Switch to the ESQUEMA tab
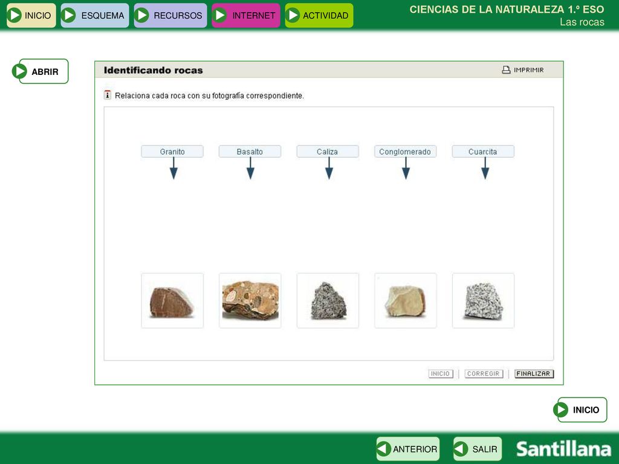 pyautogui.click(x=95, y=15)
